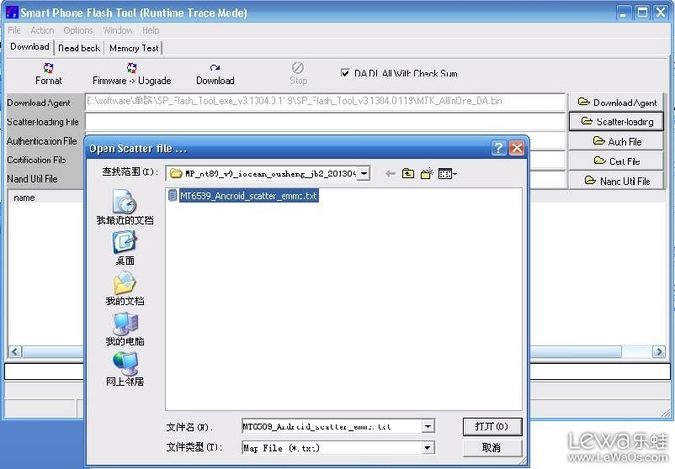The height and width of the screenshot is (469, 675).
Task: Expand the look-in folder dropdown
Action: click(364, 174)
